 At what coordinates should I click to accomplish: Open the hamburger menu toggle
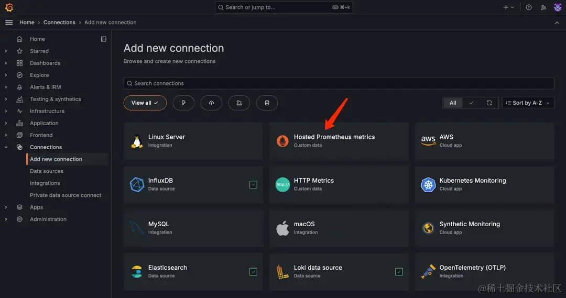9,23
